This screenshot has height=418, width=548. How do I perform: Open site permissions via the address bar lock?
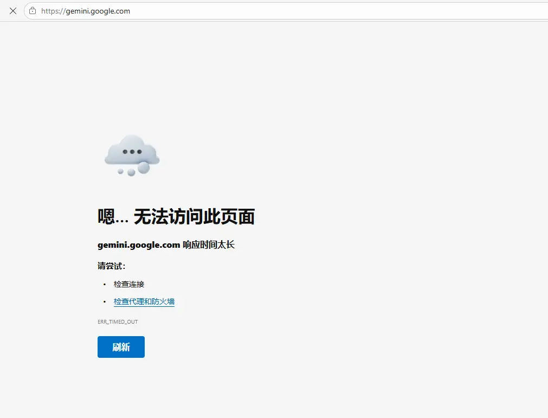click(x=33, y=10)
